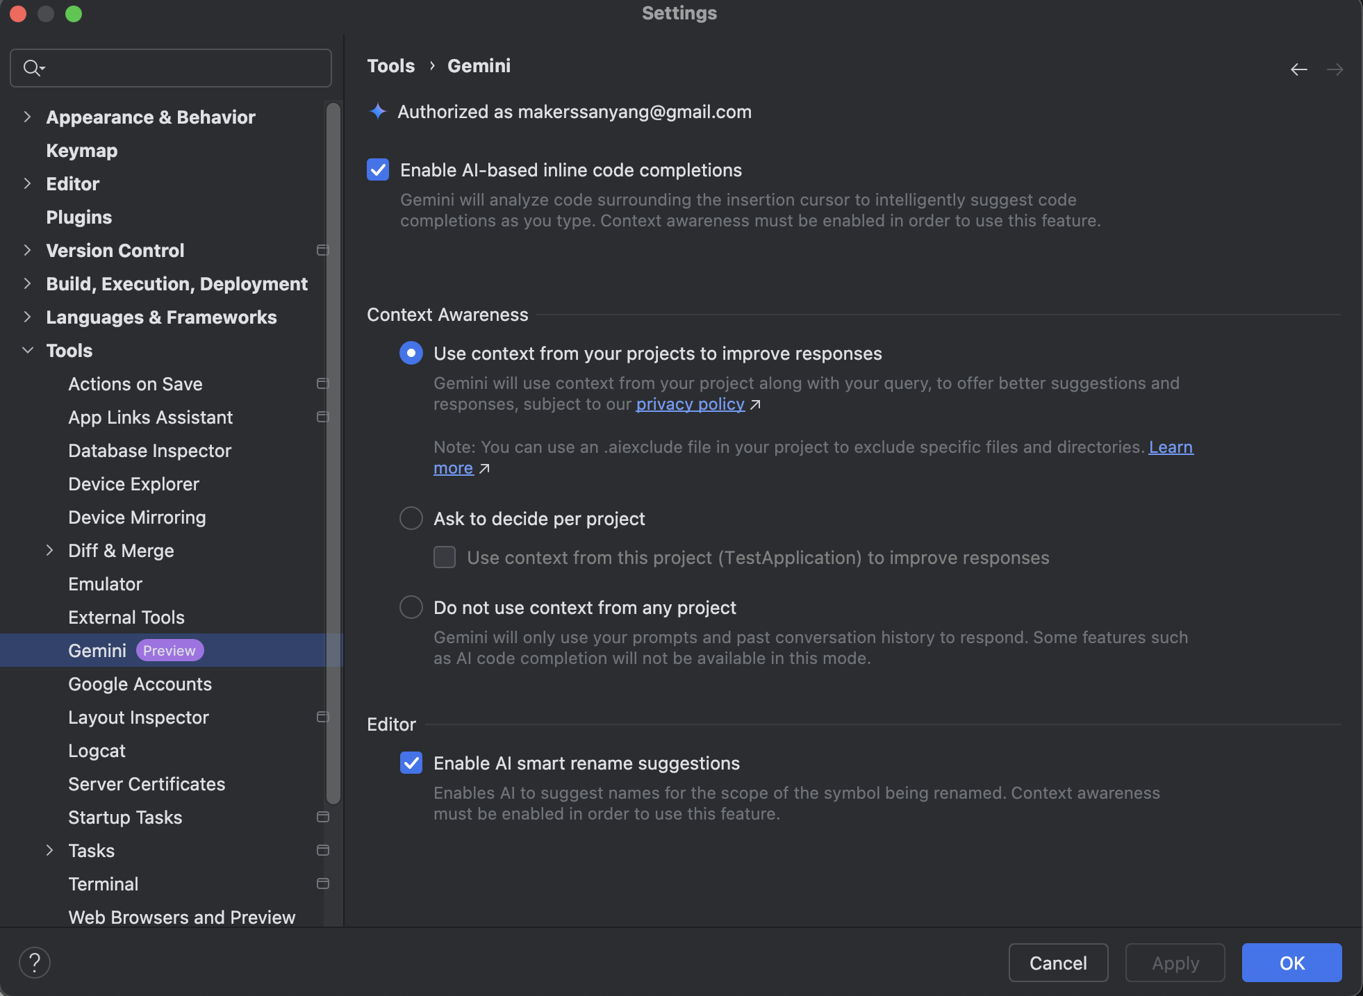Open the Logcat settings page

click(97, 751)
